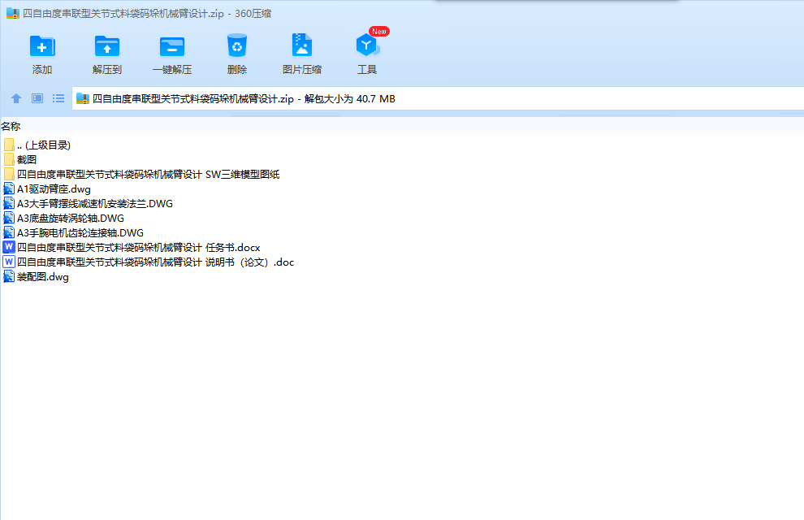Go up one level with arrow icon

pos(16,98)
